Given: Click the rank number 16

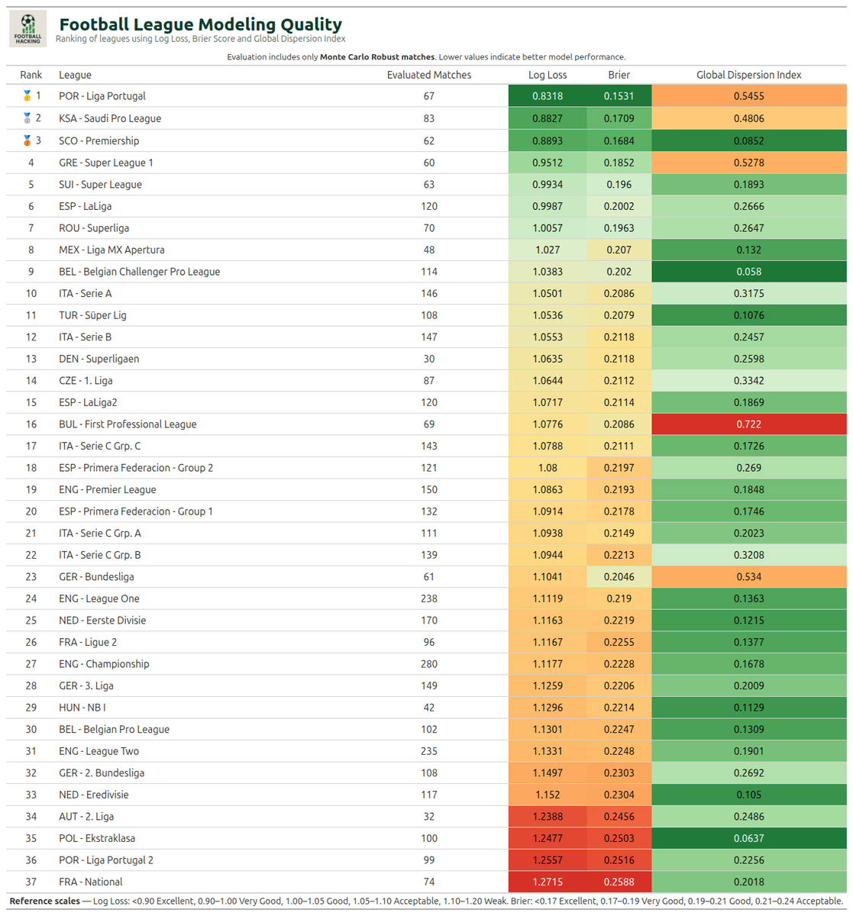Looking at the screenshot, I should tap(31, 424).
